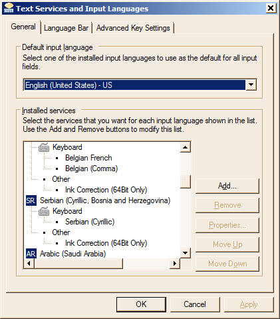This screenshot has width=280, height=319.
Task: Confirm with the OK button
Action: pos(141,304)
